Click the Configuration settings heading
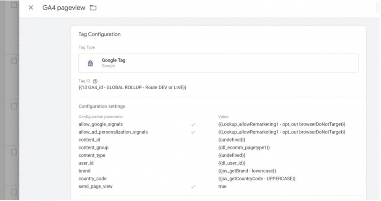381x201 pixels. (102, 106)
